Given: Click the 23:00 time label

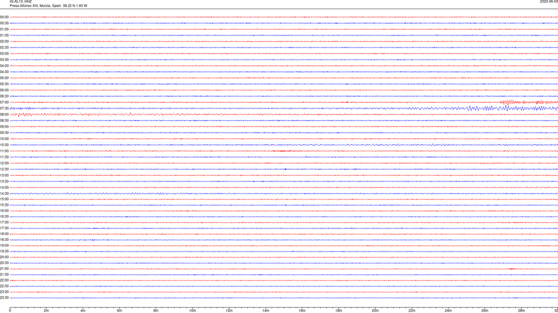Looking at the screenshot, I should (x=4, y=292).
